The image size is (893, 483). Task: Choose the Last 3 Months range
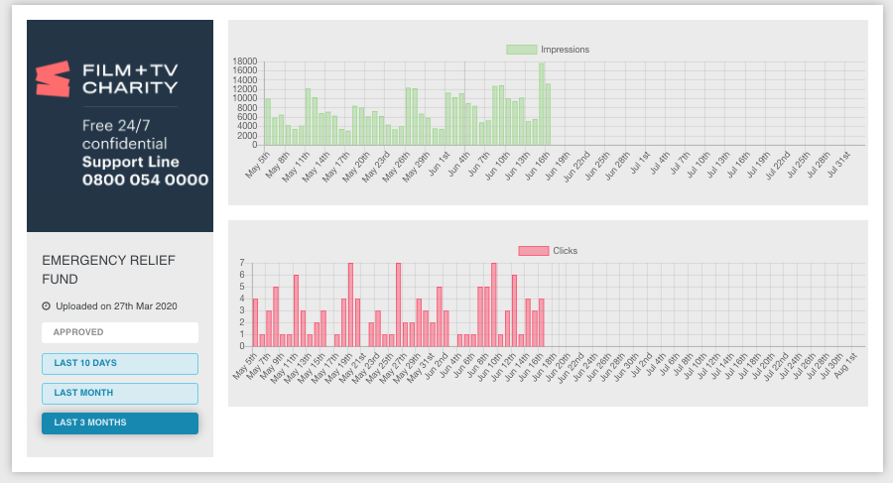pos(120,423)
